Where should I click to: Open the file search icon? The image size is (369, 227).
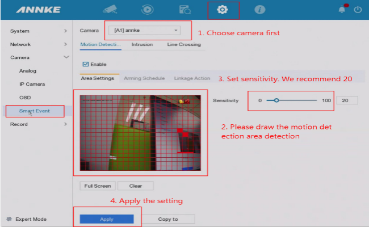click(x=185, y=10)
